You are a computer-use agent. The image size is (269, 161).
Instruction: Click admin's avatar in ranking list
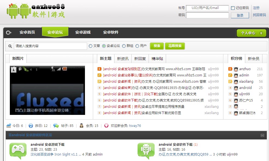pyautogui.click(x=236, y=75)
